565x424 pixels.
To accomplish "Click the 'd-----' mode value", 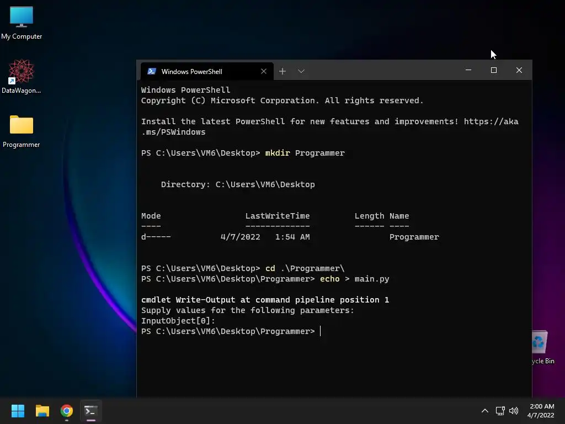I will [x=156, y=237].
